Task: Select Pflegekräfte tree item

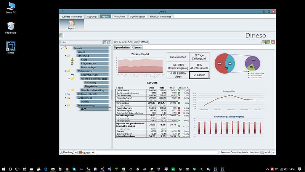Action: point(96,86)
